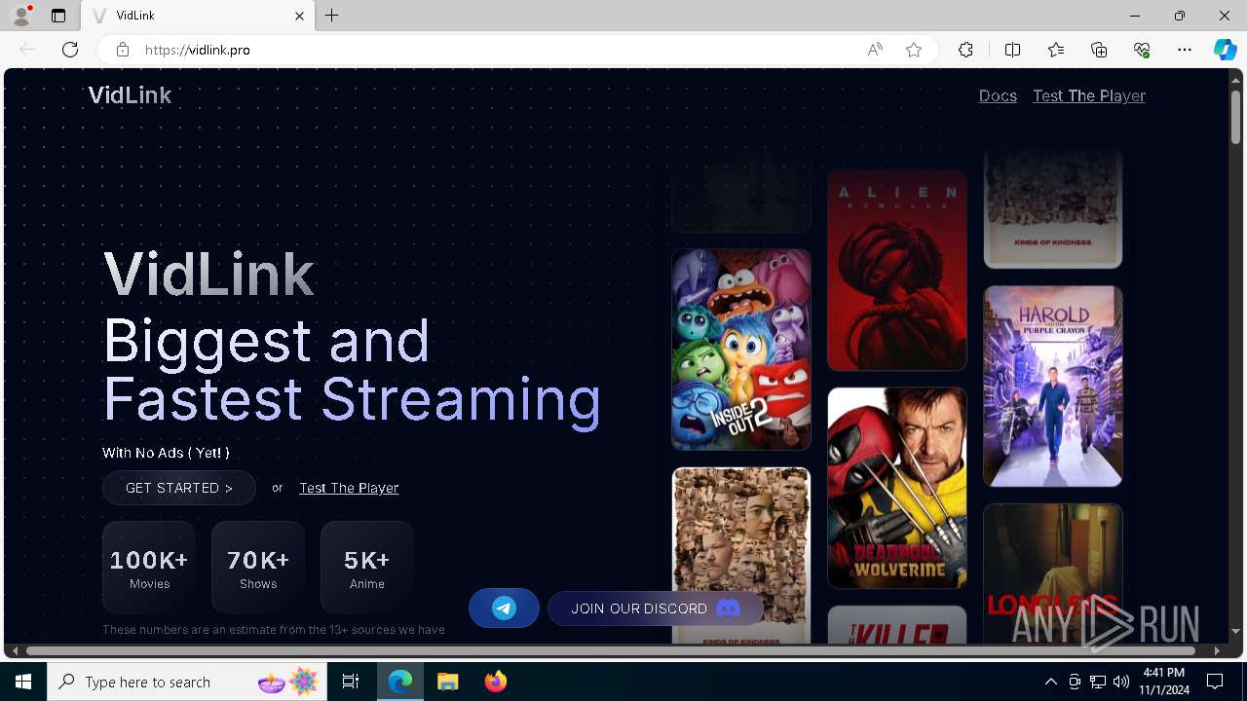This screenshot has width=1247, height=701.
Task: Open Collections icon in toolbar
Action: [x=1099, y=50]
